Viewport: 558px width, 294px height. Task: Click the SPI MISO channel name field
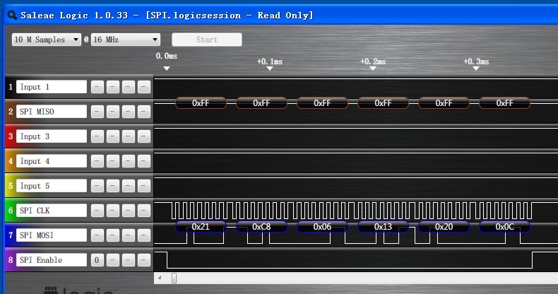click(x=52, y=112)
